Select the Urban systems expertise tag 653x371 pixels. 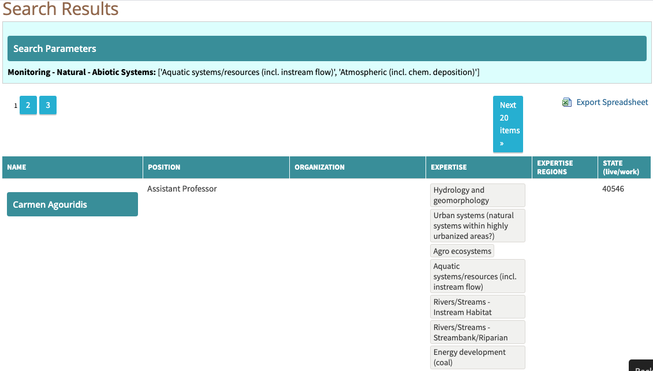477,226
